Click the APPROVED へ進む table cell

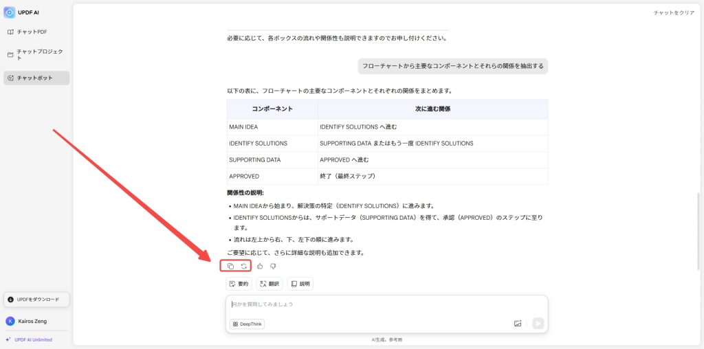(433, 159)
